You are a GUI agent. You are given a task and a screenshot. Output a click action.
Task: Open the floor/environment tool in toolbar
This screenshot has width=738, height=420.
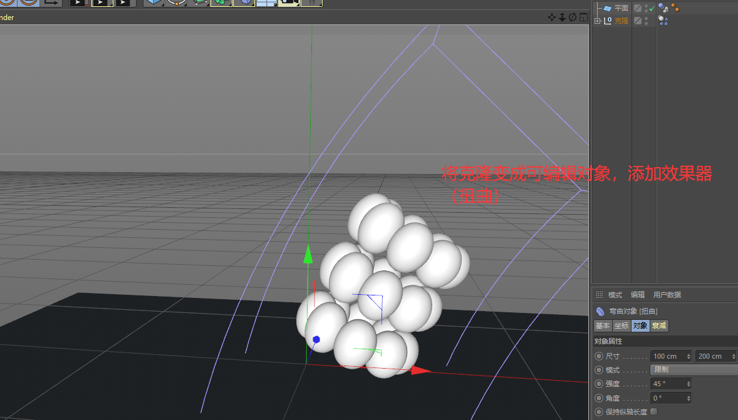[x=266, y=3]
